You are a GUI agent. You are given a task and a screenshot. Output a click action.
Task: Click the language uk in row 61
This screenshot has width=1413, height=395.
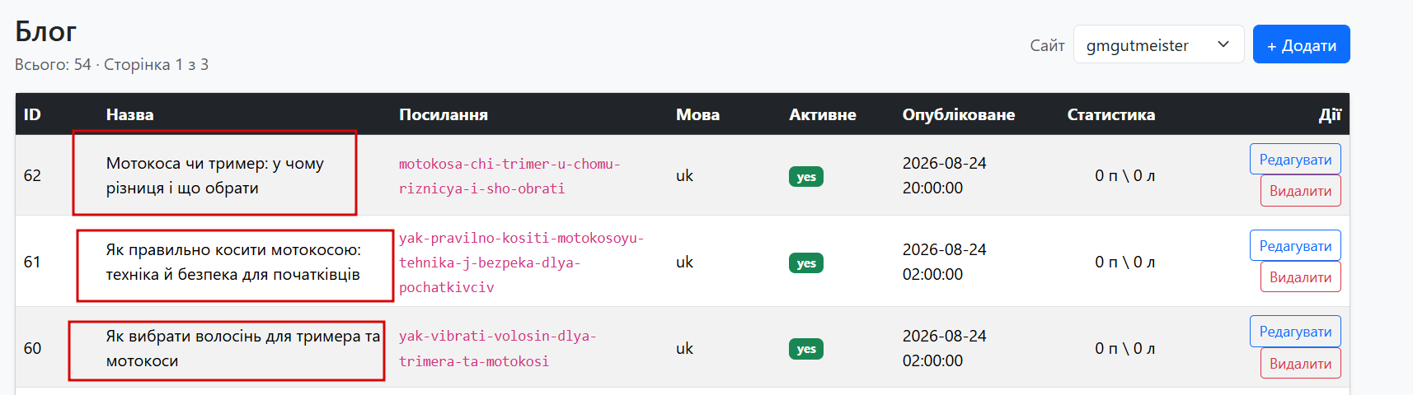tap(684, 262)
